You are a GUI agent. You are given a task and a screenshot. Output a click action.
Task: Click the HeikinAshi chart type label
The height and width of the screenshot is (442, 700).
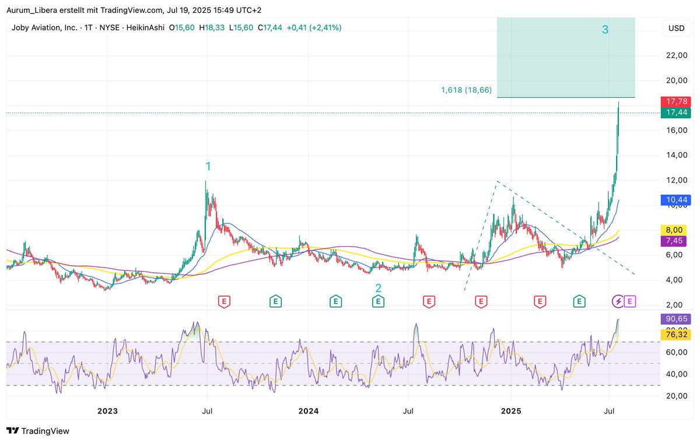(x=143, y=27)
